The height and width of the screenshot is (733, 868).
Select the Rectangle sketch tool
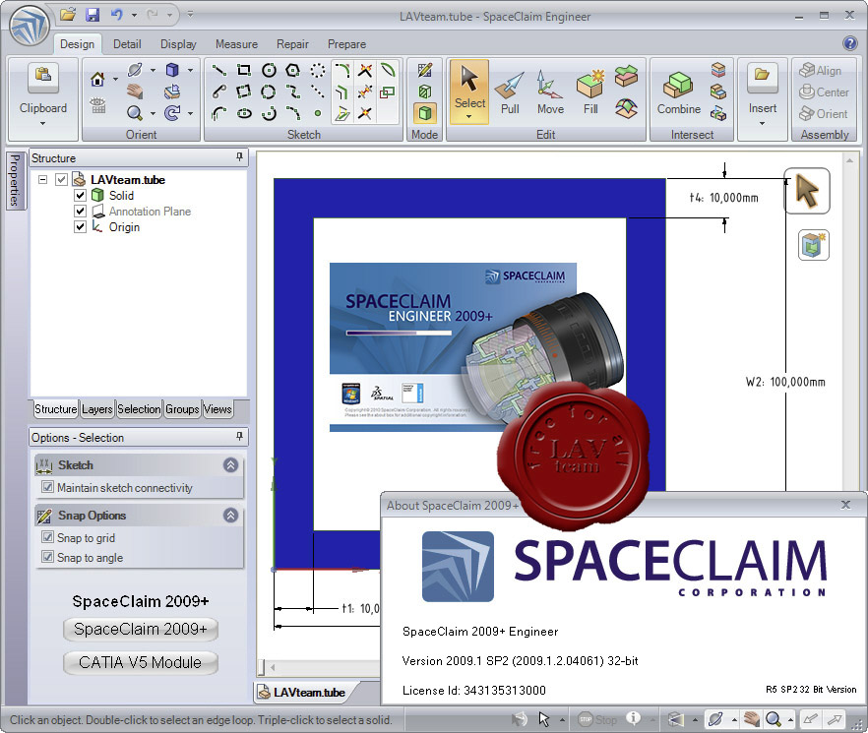pyautogui.click(x=244, y=70)
